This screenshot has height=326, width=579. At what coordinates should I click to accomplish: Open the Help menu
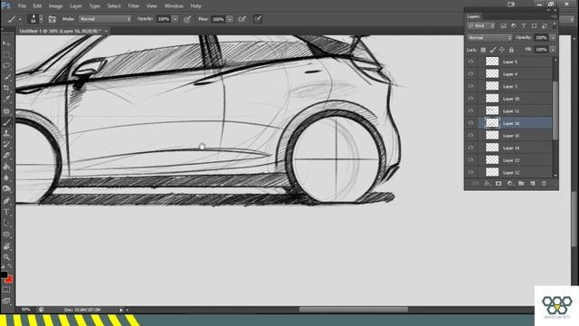195,6
